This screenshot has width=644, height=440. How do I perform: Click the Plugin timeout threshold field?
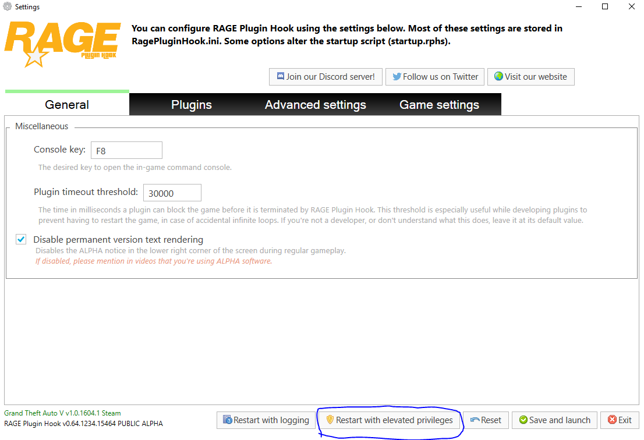[x=172, y=193]
